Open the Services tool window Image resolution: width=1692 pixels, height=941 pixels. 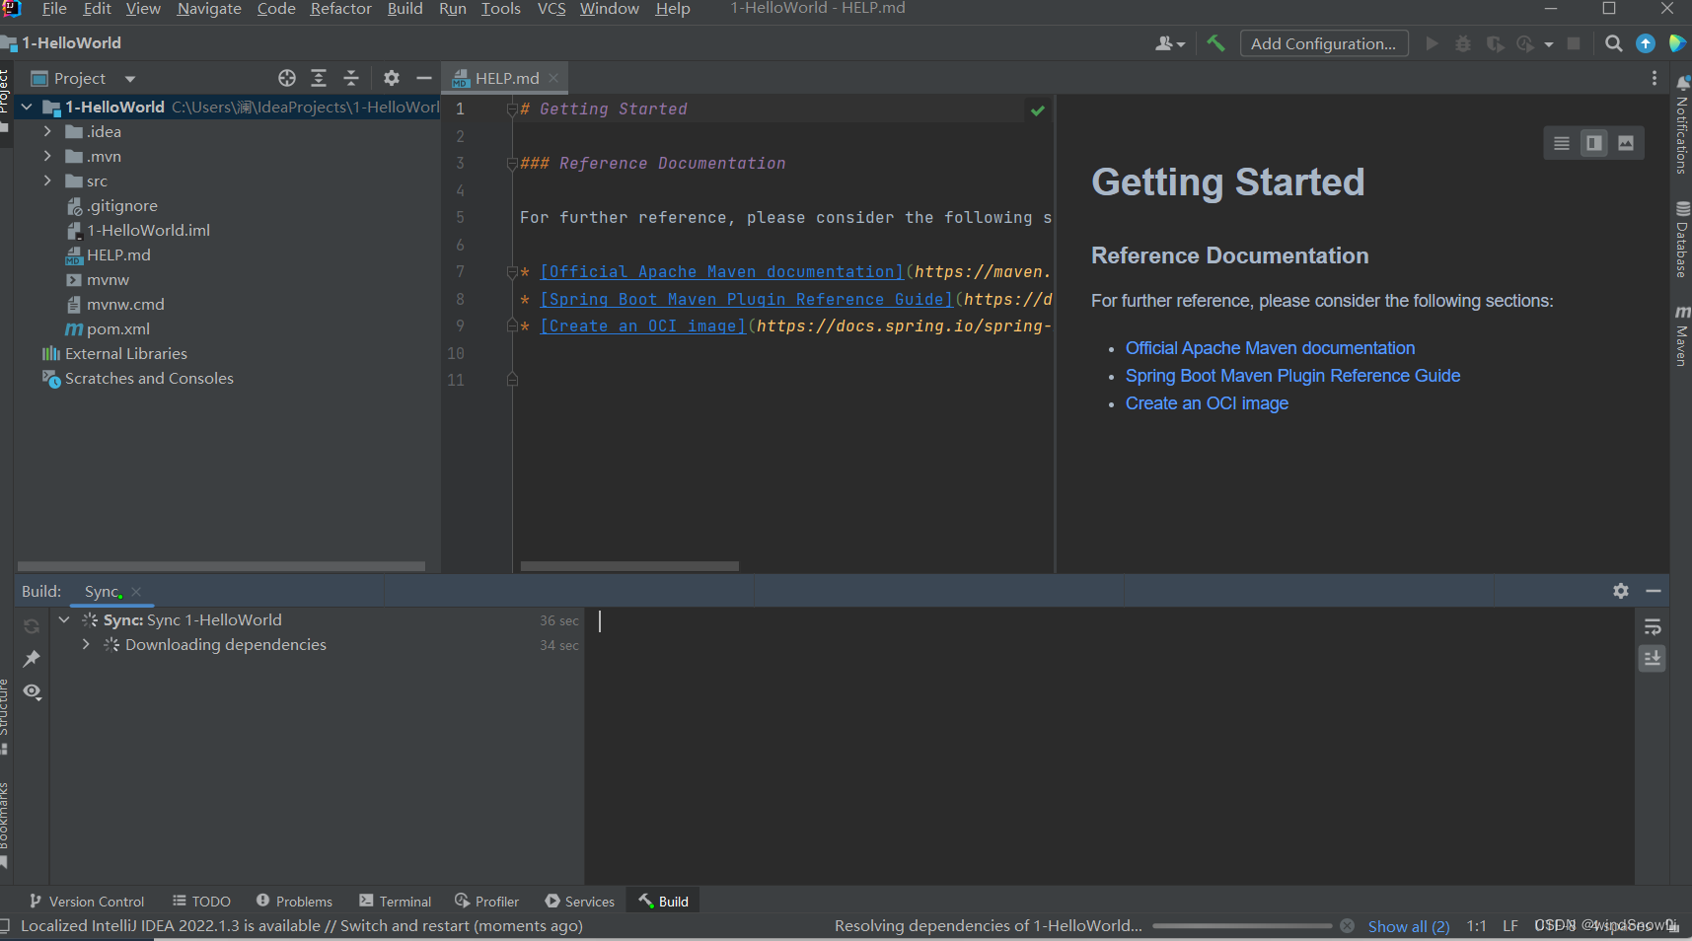[580, 902]
